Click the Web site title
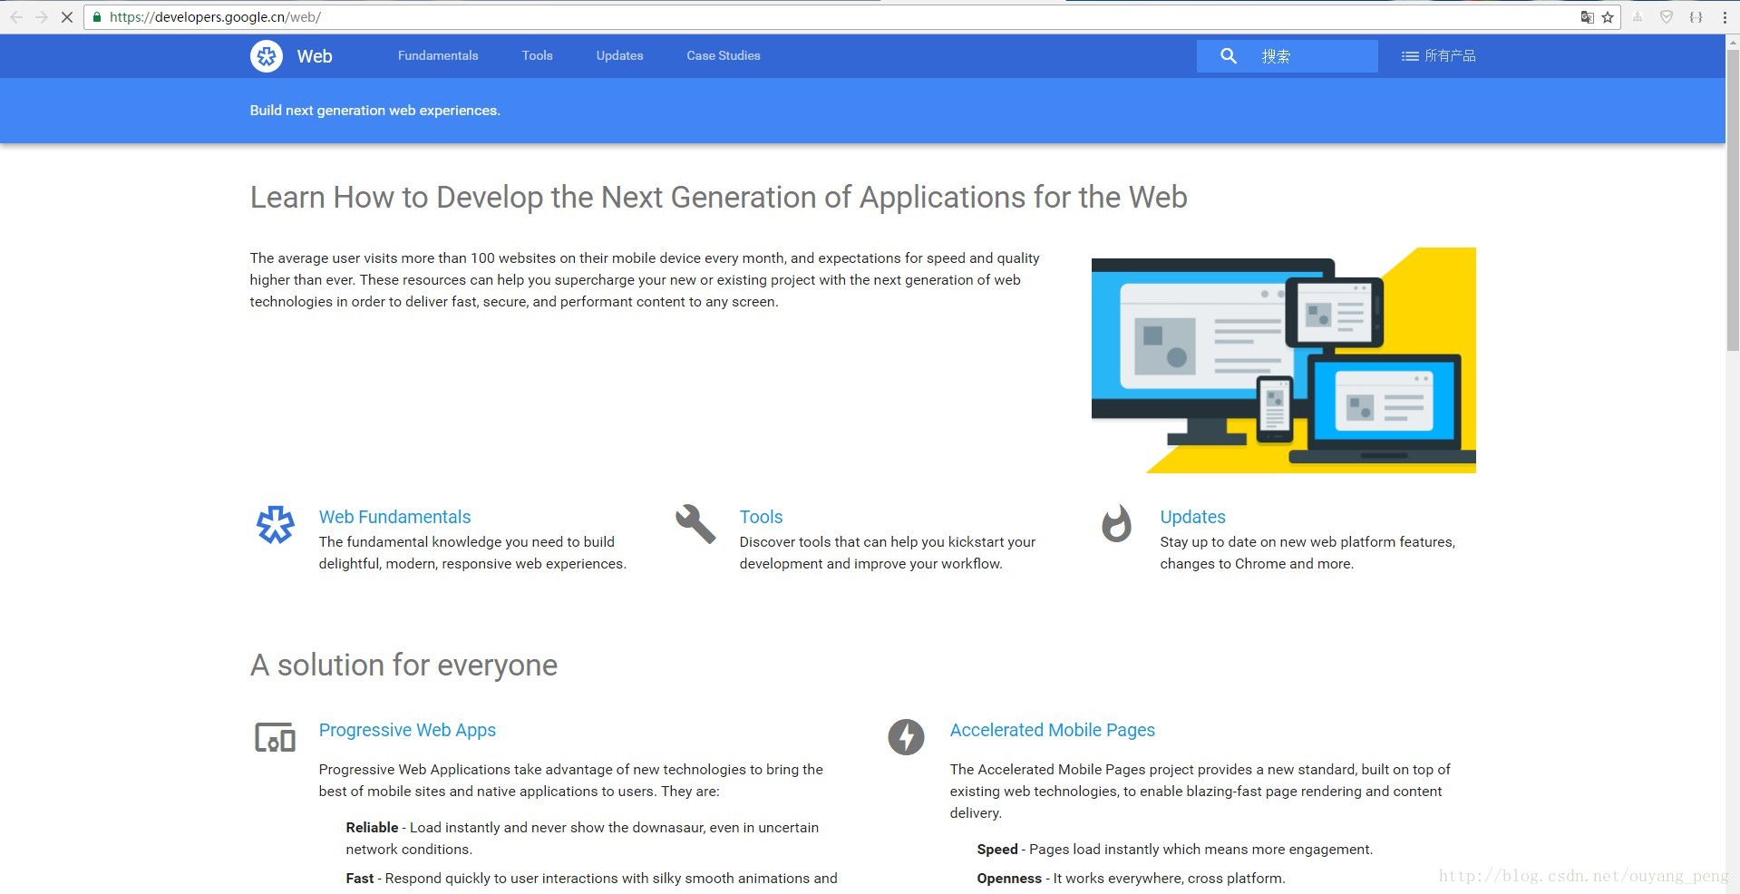Image resolution: width=1740 pixels, height=894 pixels. (315, 56)
